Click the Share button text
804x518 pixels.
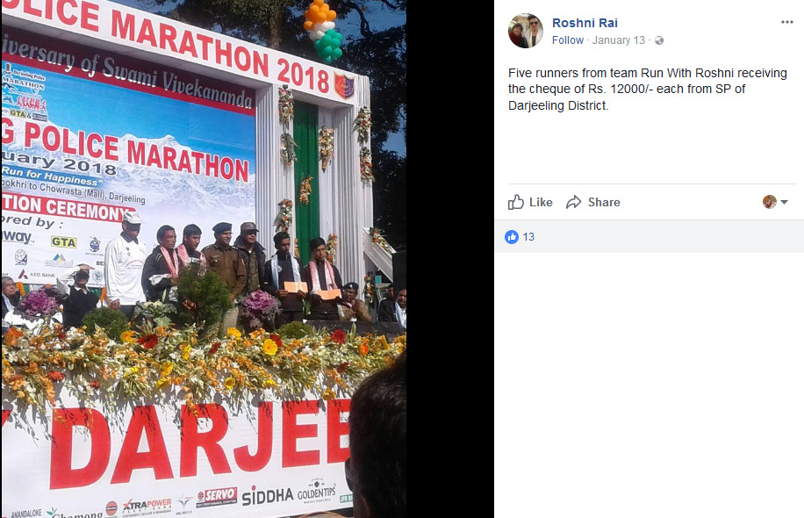[x=604, y=202]
